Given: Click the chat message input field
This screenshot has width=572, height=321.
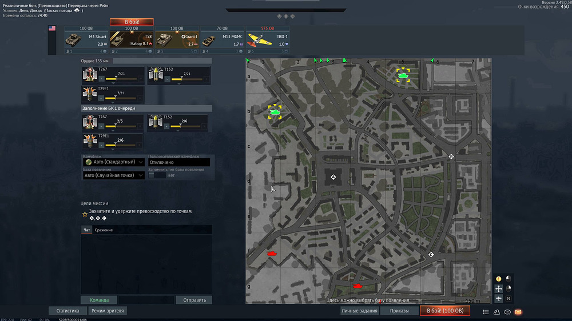Looking at the screenshot, I should [146, 300].
